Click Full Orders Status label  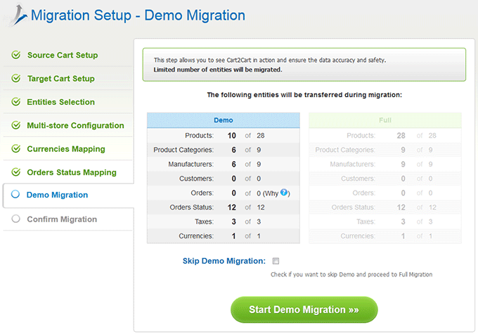click(354, 207)
